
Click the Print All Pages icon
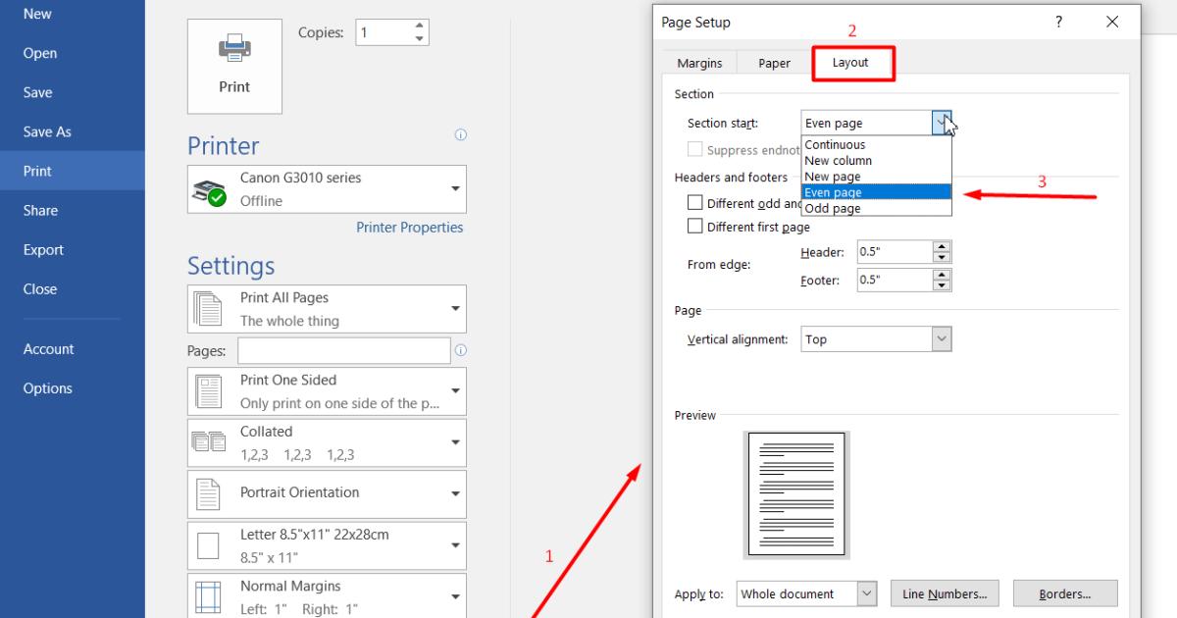(x=208, y=309)
